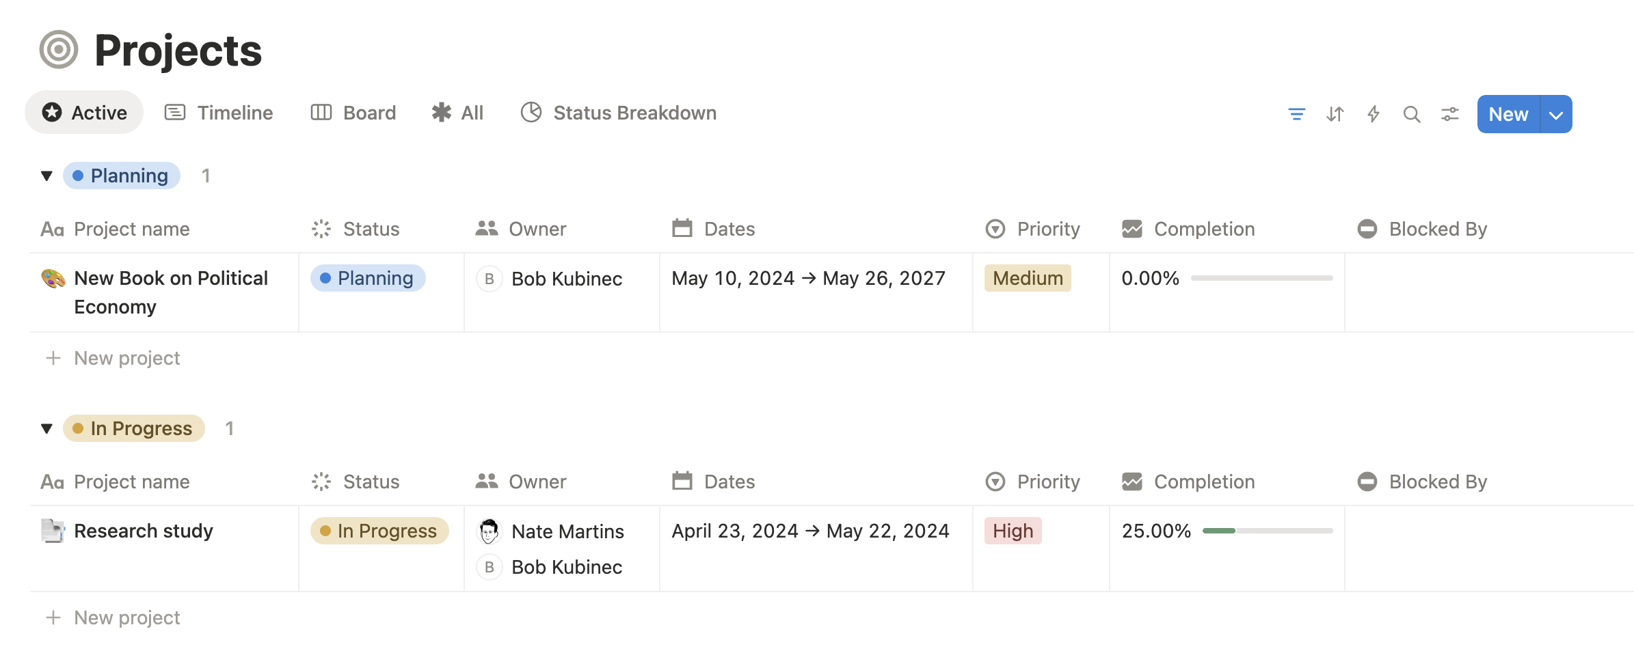Click the sort arrows icon

click(x=1335, y=114)
